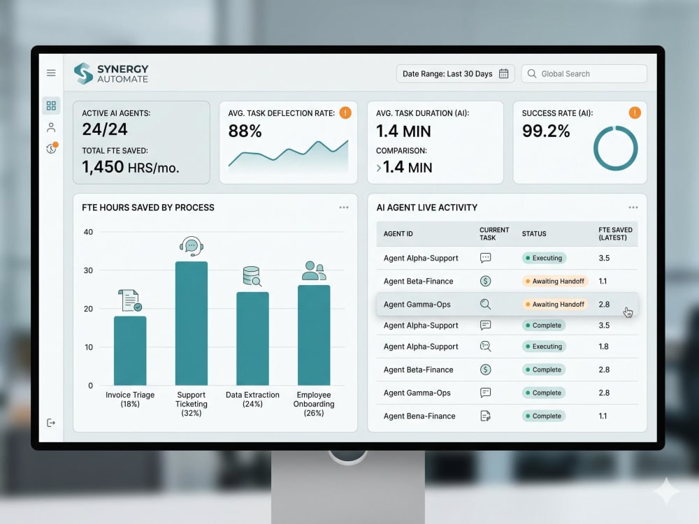Click the Executing badge in Alpha-Support 3.5 row
The image size is (699, 524).
544,258
